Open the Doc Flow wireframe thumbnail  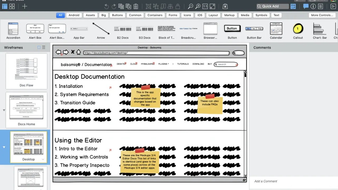click(26, 71)
